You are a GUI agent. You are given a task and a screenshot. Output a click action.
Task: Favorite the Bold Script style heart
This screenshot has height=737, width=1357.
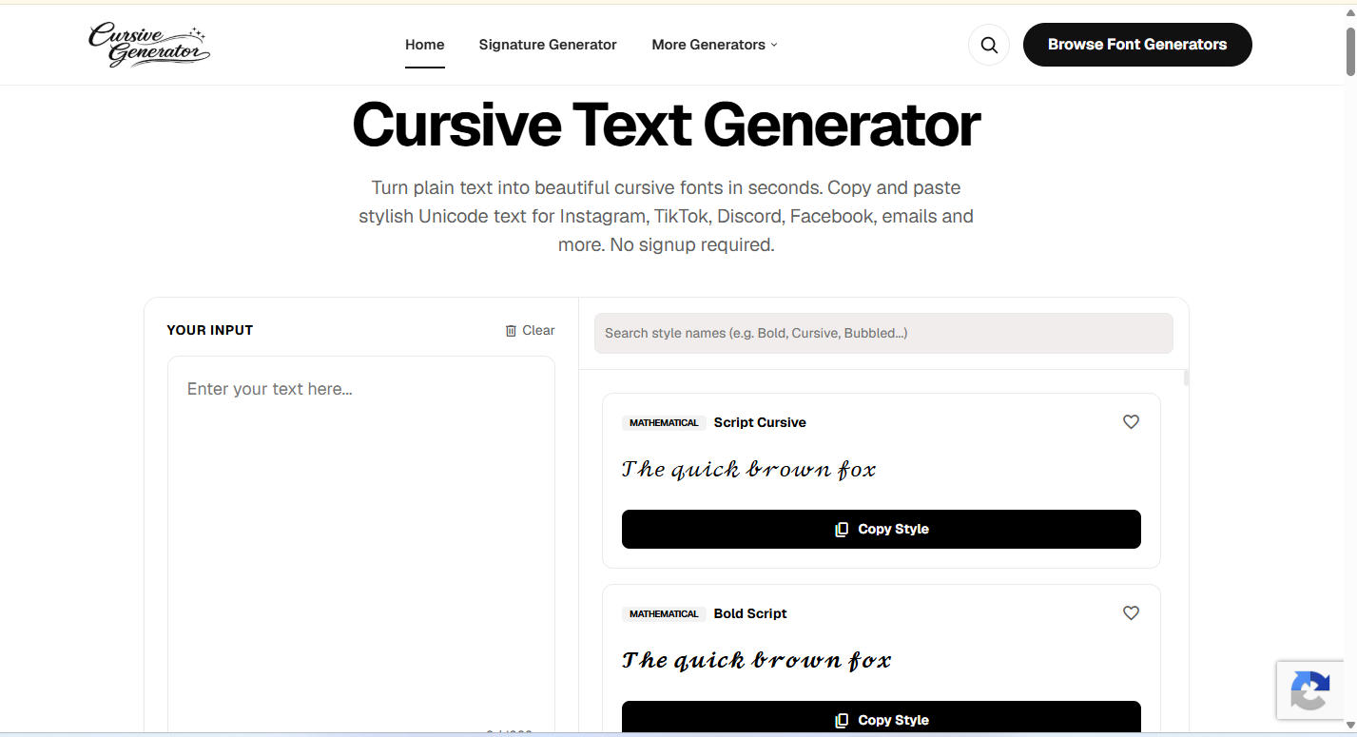[x=1131, y=613]
